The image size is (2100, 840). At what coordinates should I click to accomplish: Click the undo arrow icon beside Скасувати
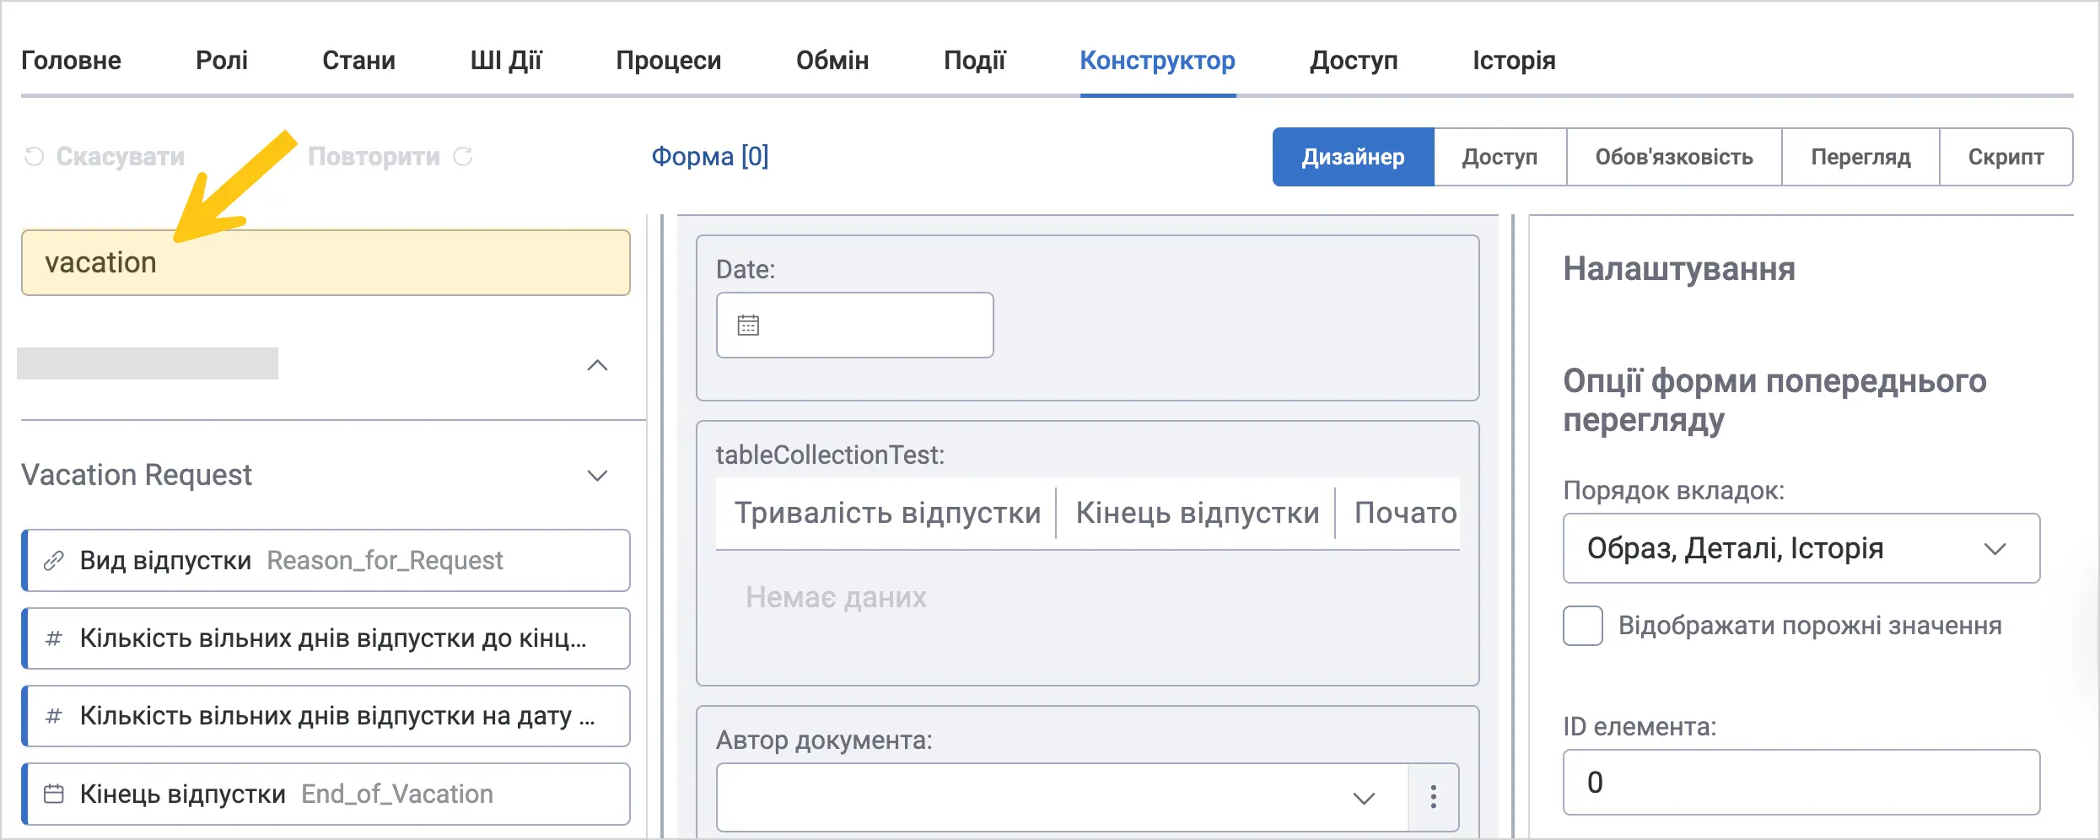point(34,157)
